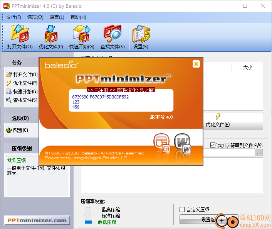Toggle 添加字符串到文件名称 checkbox
The width and height of the screenshot is (272, 229).
(x=213, y=145)
